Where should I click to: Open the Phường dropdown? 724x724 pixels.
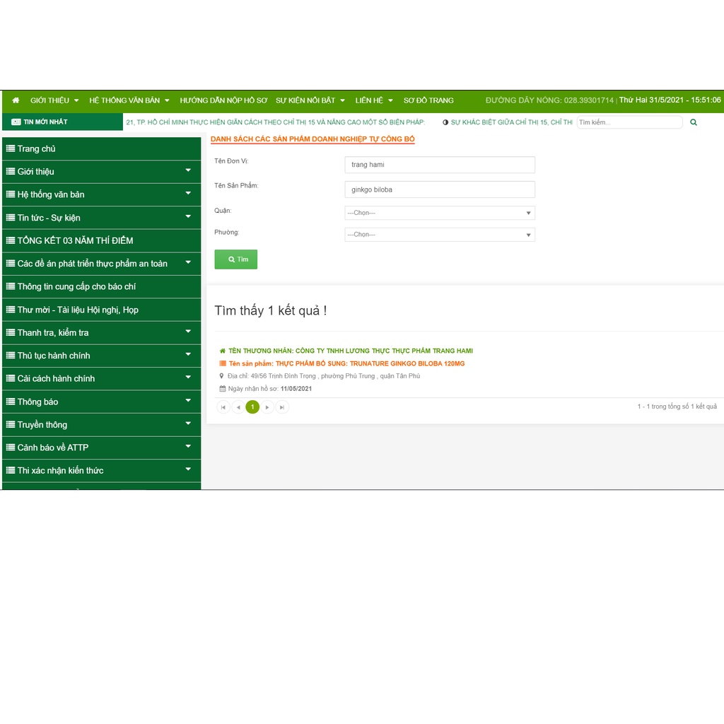point(439,234)
